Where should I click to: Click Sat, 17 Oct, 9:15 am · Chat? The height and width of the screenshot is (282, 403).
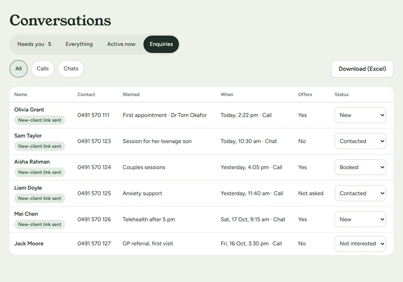tap(253, 220)
